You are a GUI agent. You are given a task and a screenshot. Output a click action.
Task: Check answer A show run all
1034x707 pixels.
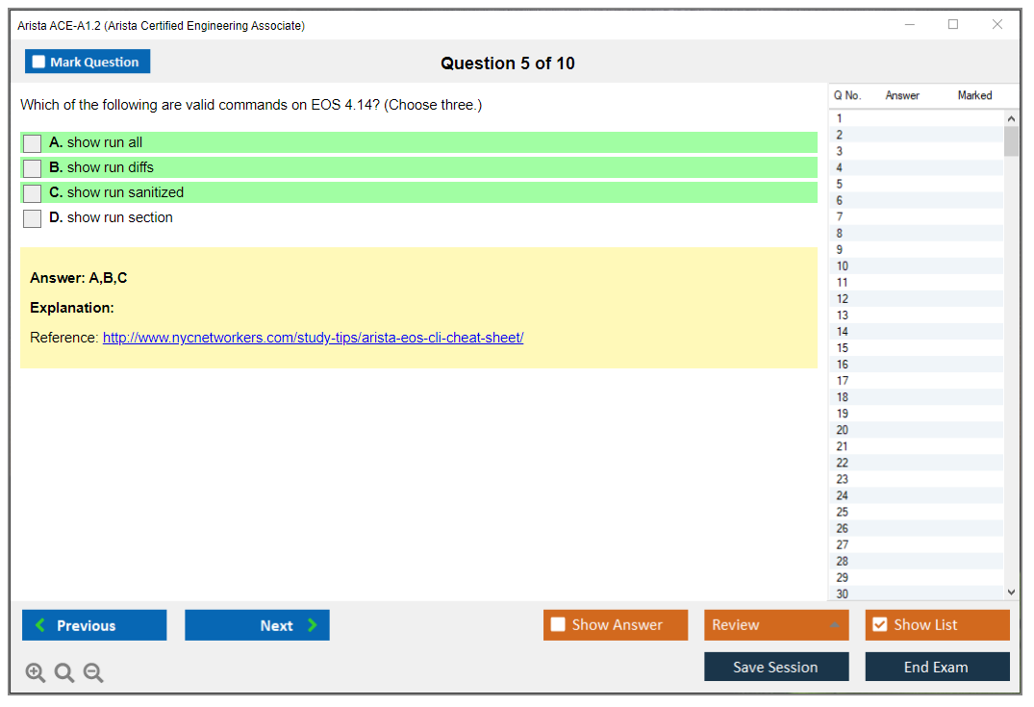pos(33,143)
